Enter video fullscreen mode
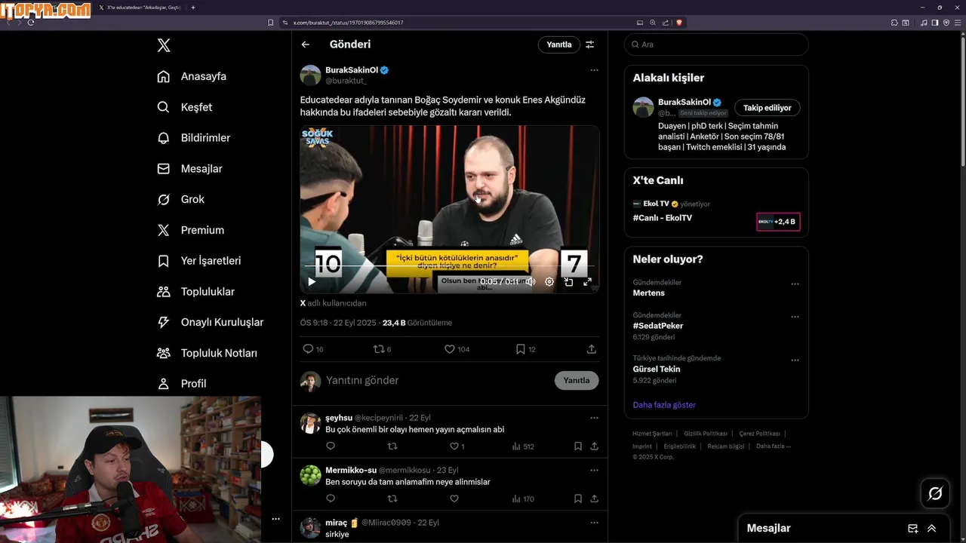 pos(587,282)
